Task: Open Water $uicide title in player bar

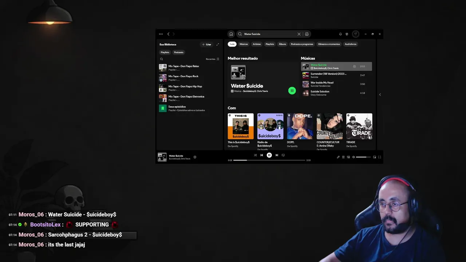Action: click(x=176, y=156)
